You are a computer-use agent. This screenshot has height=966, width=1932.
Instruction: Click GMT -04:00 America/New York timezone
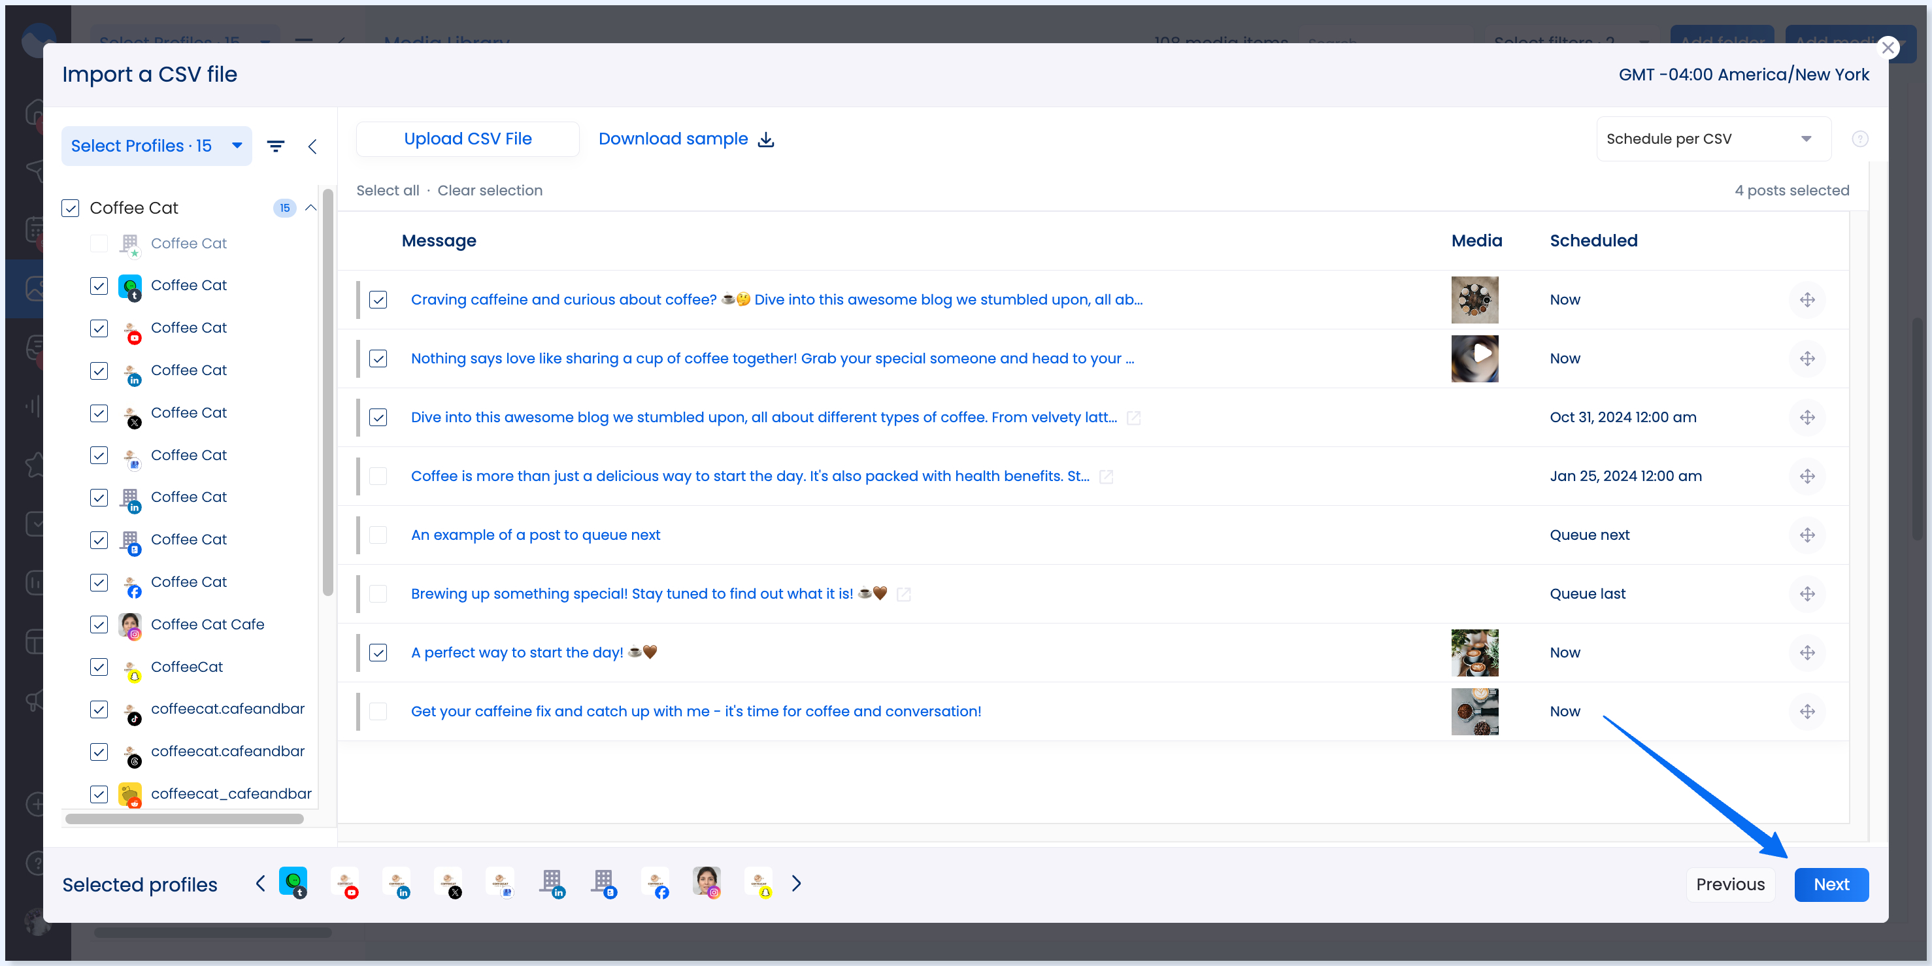point(1744,75)
